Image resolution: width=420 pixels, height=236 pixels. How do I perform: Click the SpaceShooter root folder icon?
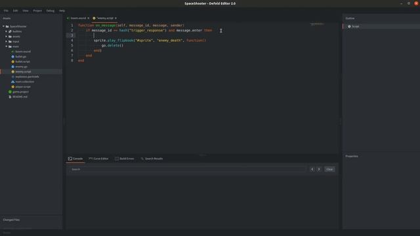[7, 26]
